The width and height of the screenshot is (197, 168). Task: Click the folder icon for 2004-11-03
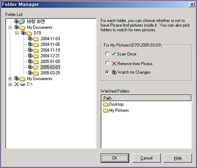point(36,39)
